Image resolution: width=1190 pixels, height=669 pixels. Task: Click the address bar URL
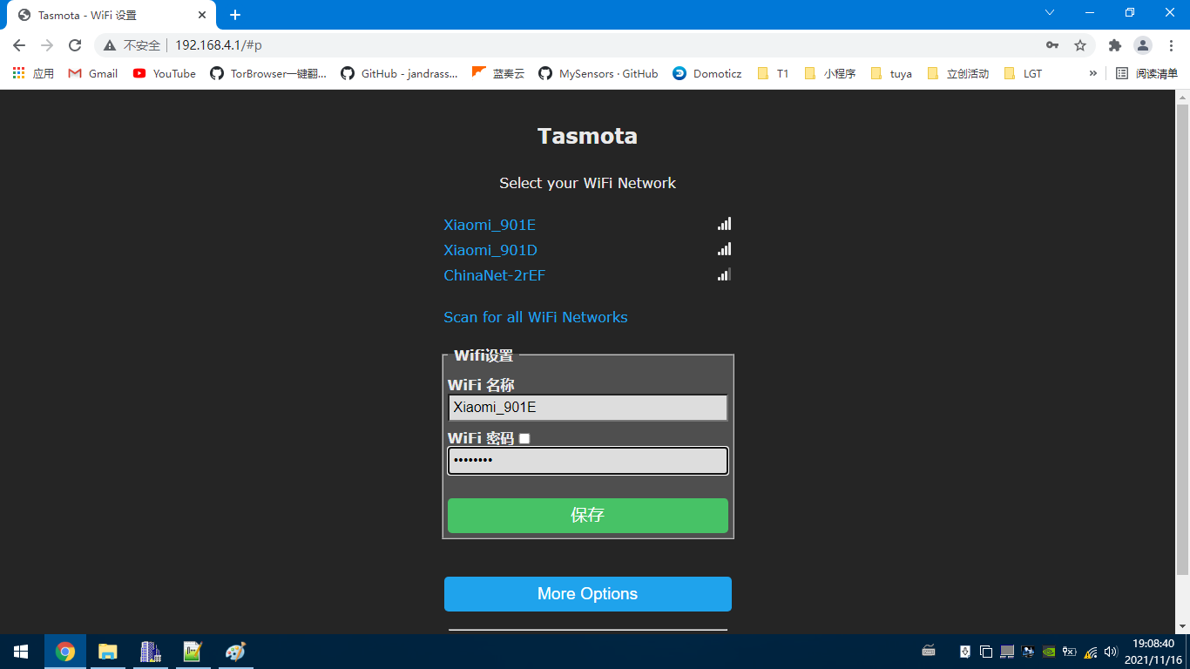(219, 45)
